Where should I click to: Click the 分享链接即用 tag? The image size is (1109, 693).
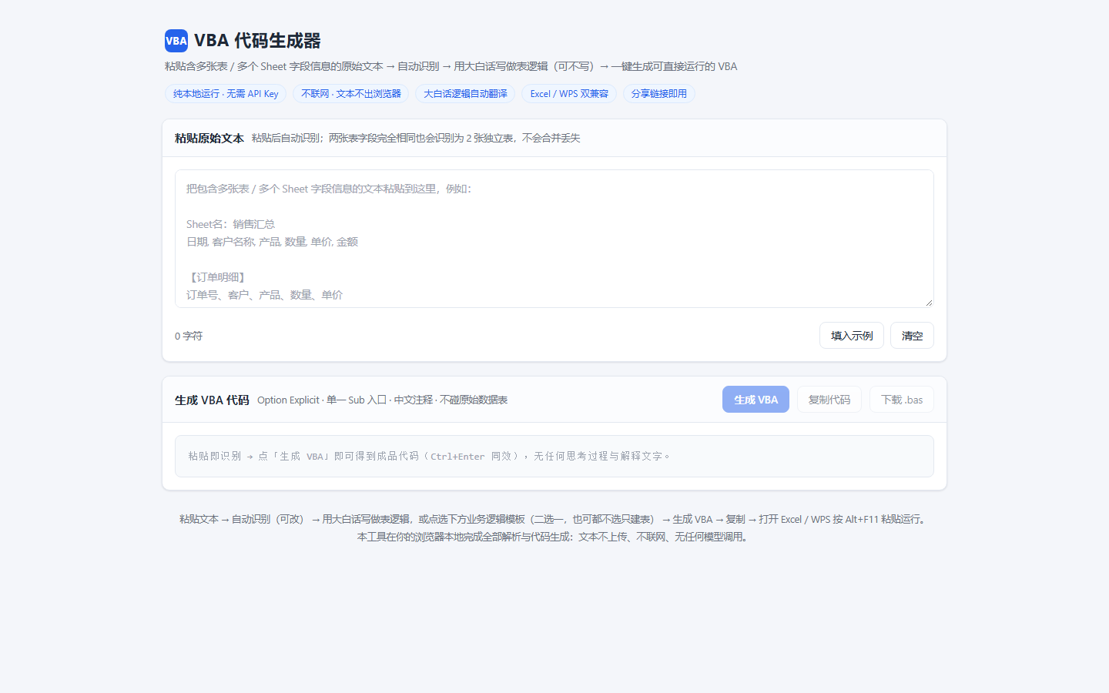tap(659, 94)
